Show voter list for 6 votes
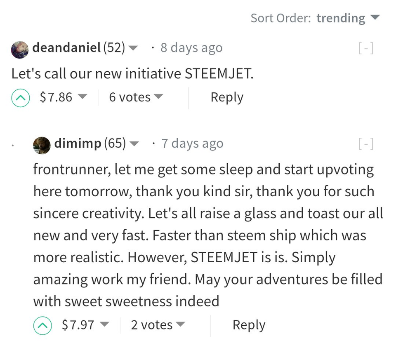Viewport: 396px width, 348px height. [136, 97]
